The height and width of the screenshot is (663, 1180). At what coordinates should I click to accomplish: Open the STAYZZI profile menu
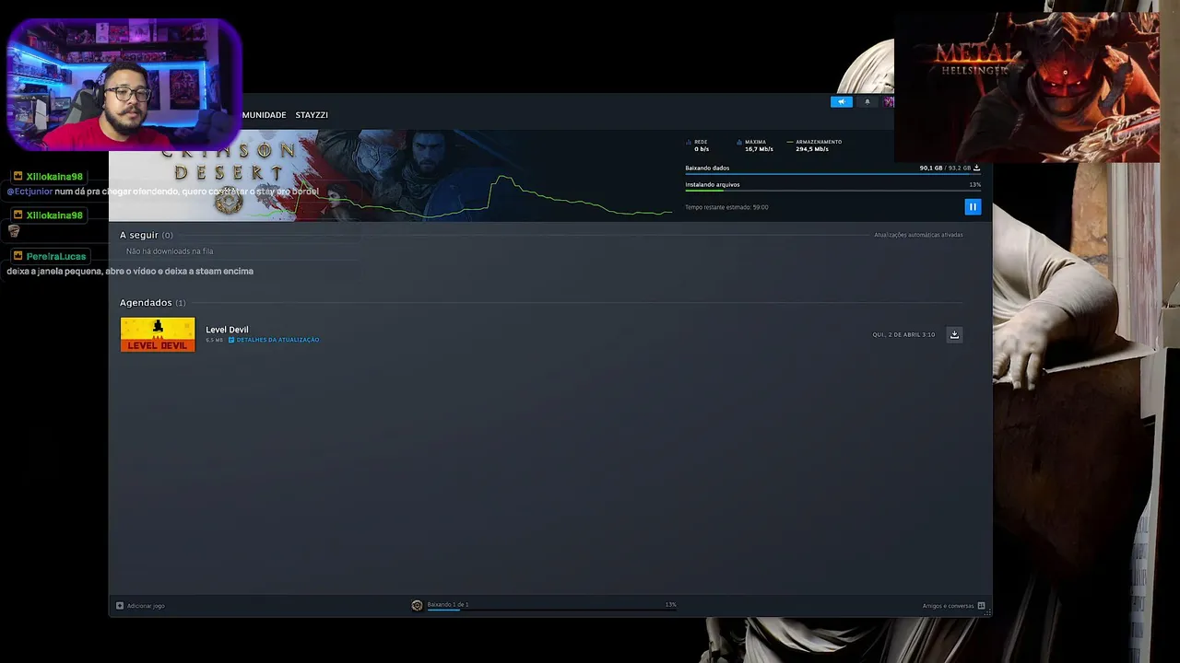(312, 115)
